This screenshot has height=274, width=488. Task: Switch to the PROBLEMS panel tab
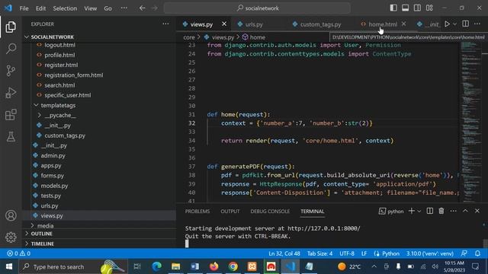197,212
